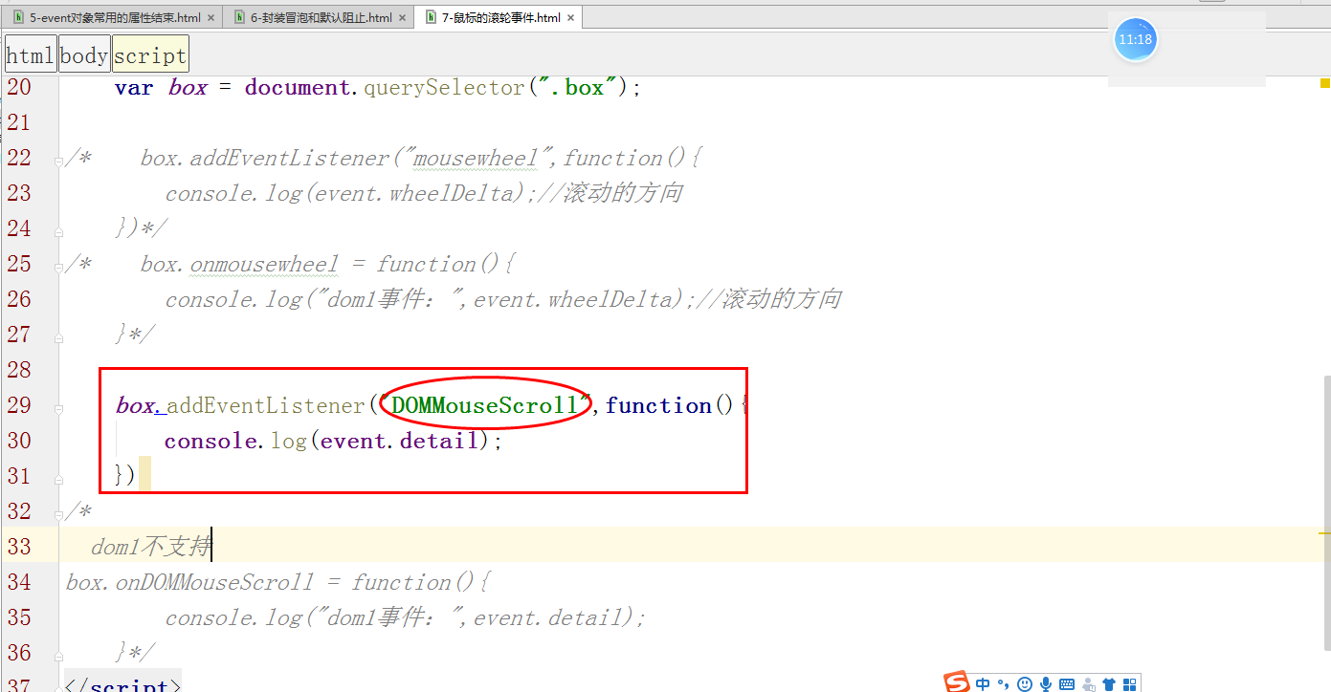Screen dimensions: 1331x692
Task: Open the Sogou input method menu
Action: point(957,681)
